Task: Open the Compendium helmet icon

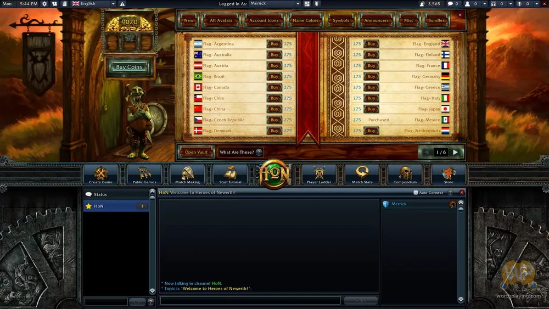Action: [x=405, y=175]
